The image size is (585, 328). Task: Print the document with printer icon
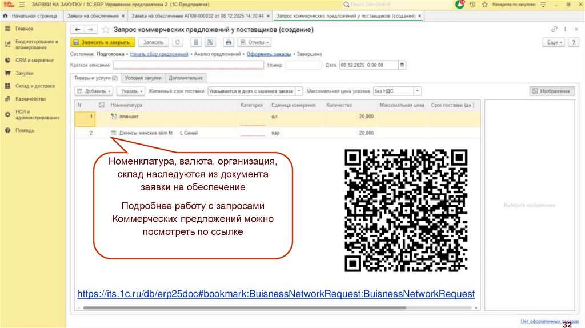[229, 42]
